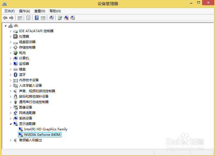
Task: Select the 网络适配器 label
Action: click(27, 113)
